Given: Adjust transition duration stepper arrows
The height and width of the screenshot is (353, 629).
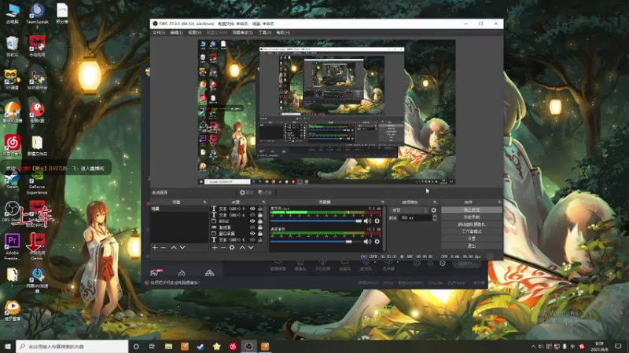Looking at the screenshot, I should 435,218.
